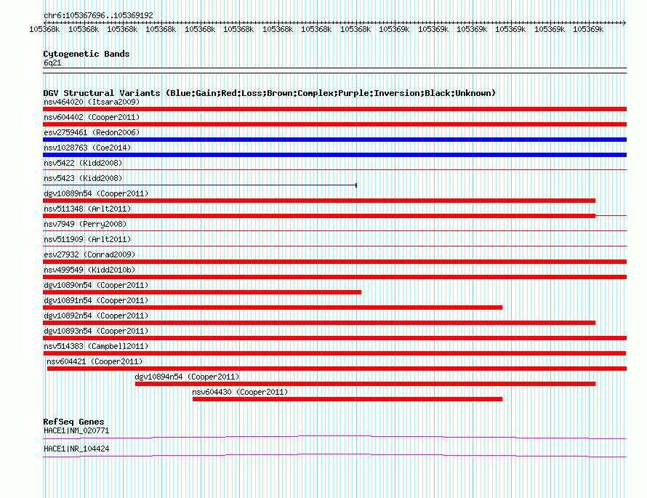This screenshot has width=647, height=498.
Task: Click the magenta HACE1|NR_104424 gene line
Action: (334, 456)
